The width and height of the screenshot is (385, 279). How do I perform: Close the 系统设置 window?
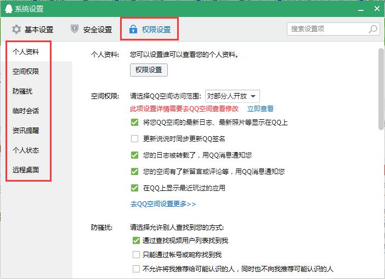click(377, 9)
